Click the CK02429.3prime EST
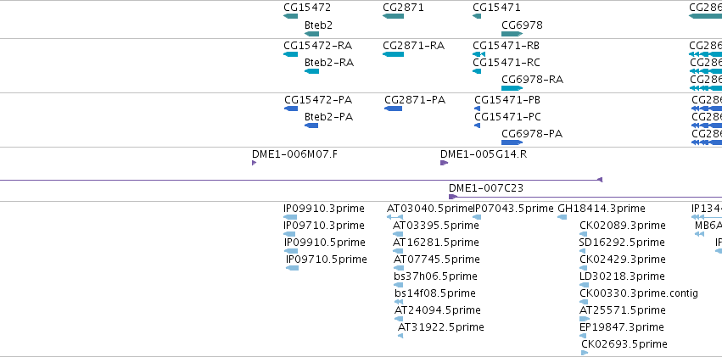Viewport: 722px width, 357px height. click(x=584, y=268)
